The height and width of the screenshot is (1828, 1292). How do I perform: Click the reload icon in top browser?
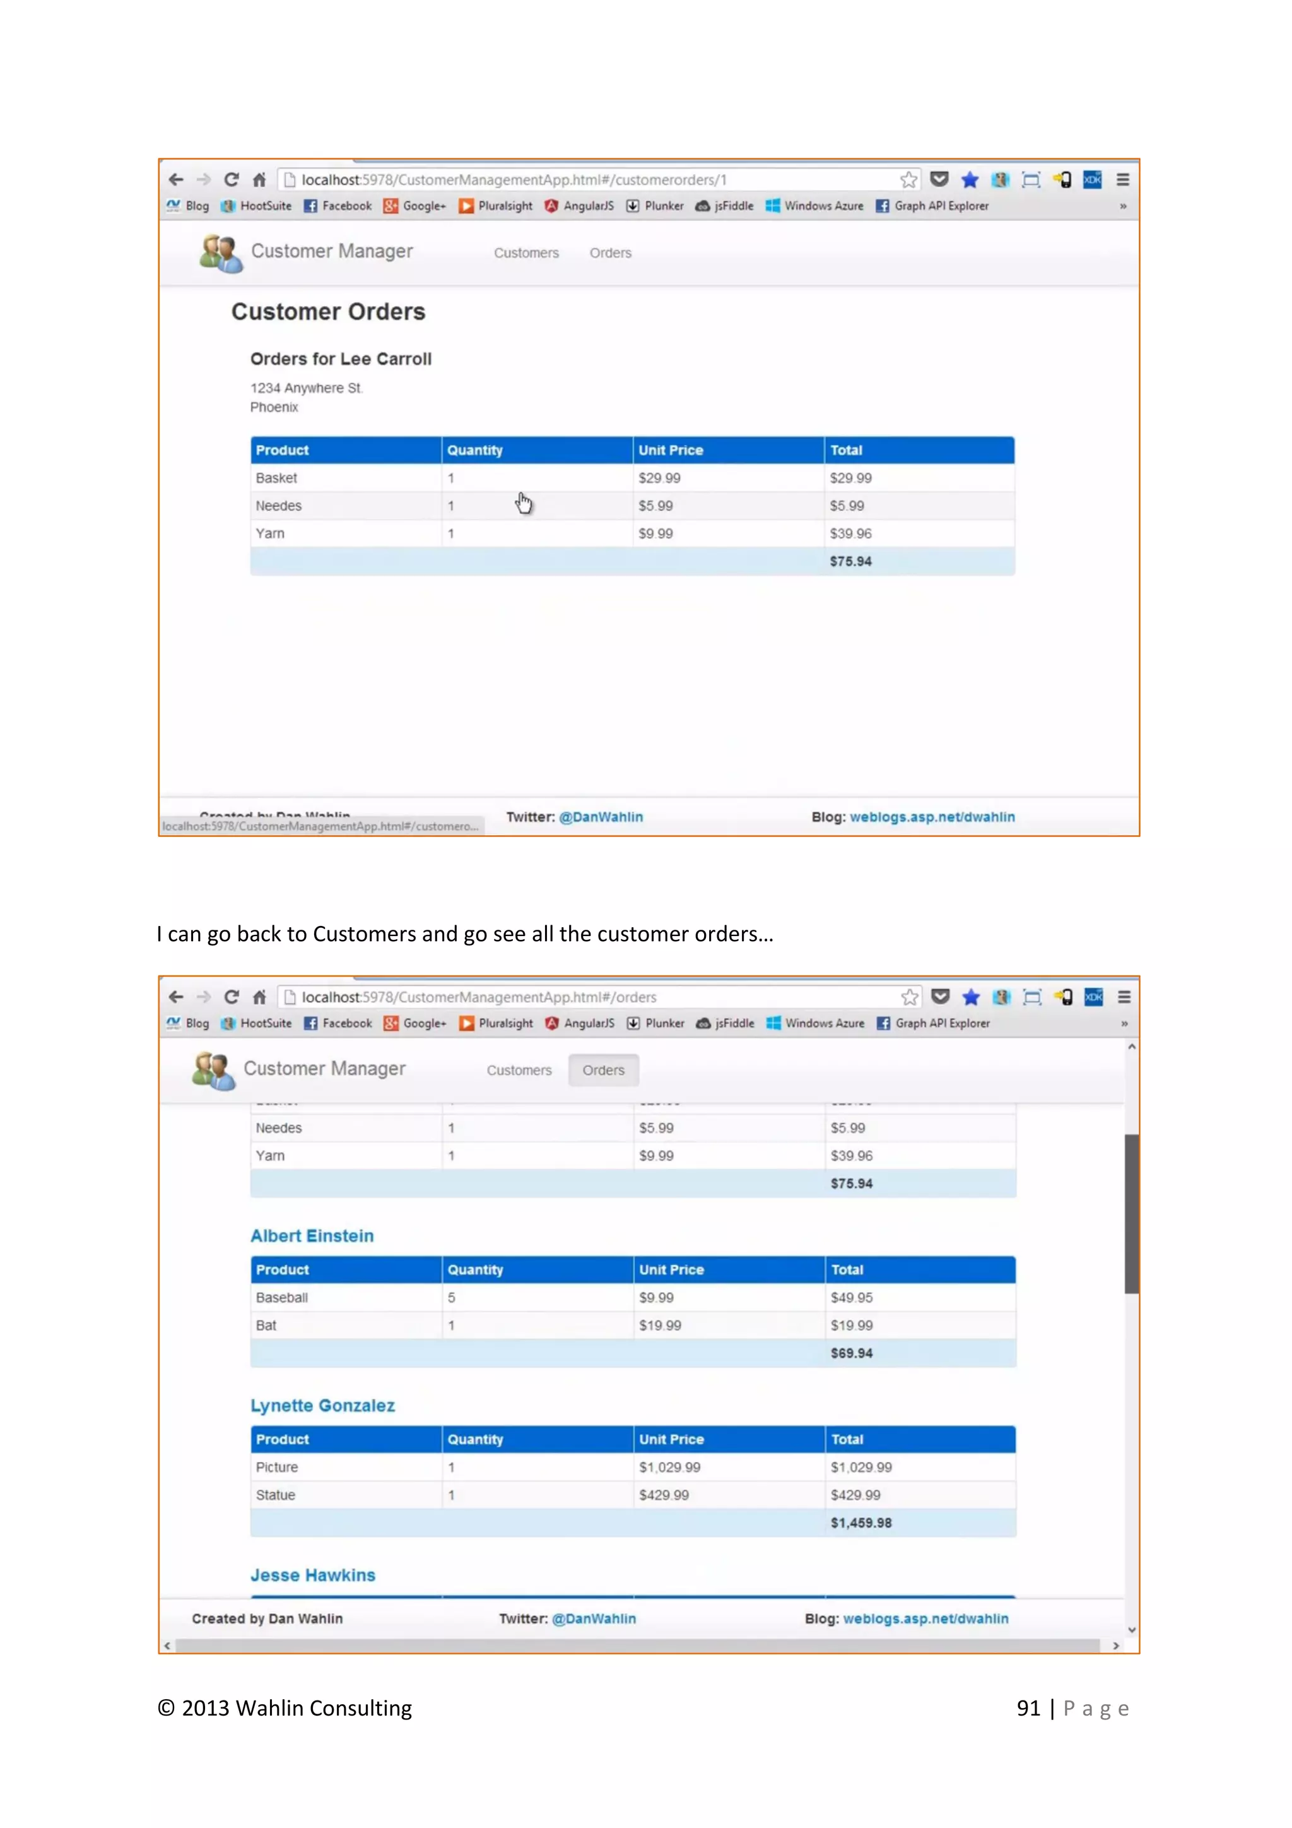[x=232, y=179]
